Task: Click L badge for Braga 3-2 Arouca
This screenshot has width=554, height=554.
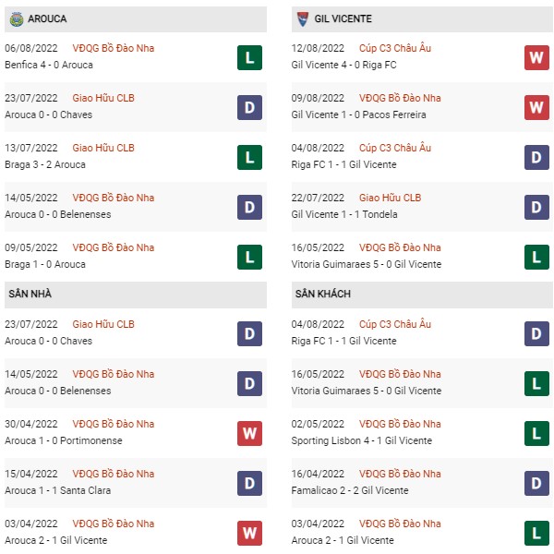Action: coord(250,157)
